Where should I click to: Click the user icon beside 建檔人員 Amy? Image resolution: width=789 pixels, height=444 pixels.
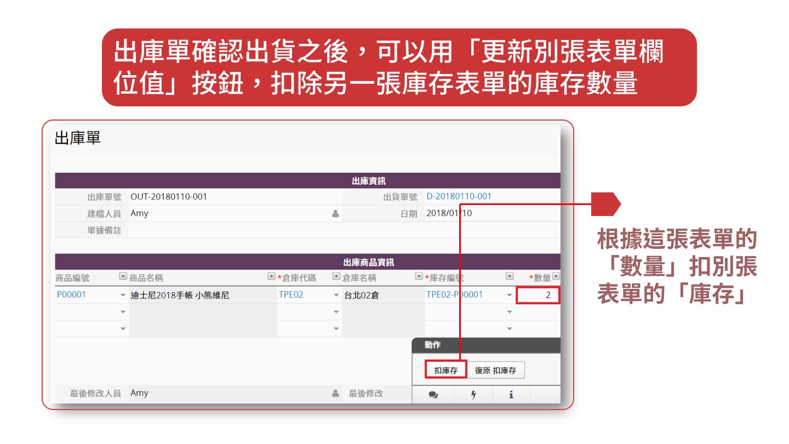click(x=335, y=214)
